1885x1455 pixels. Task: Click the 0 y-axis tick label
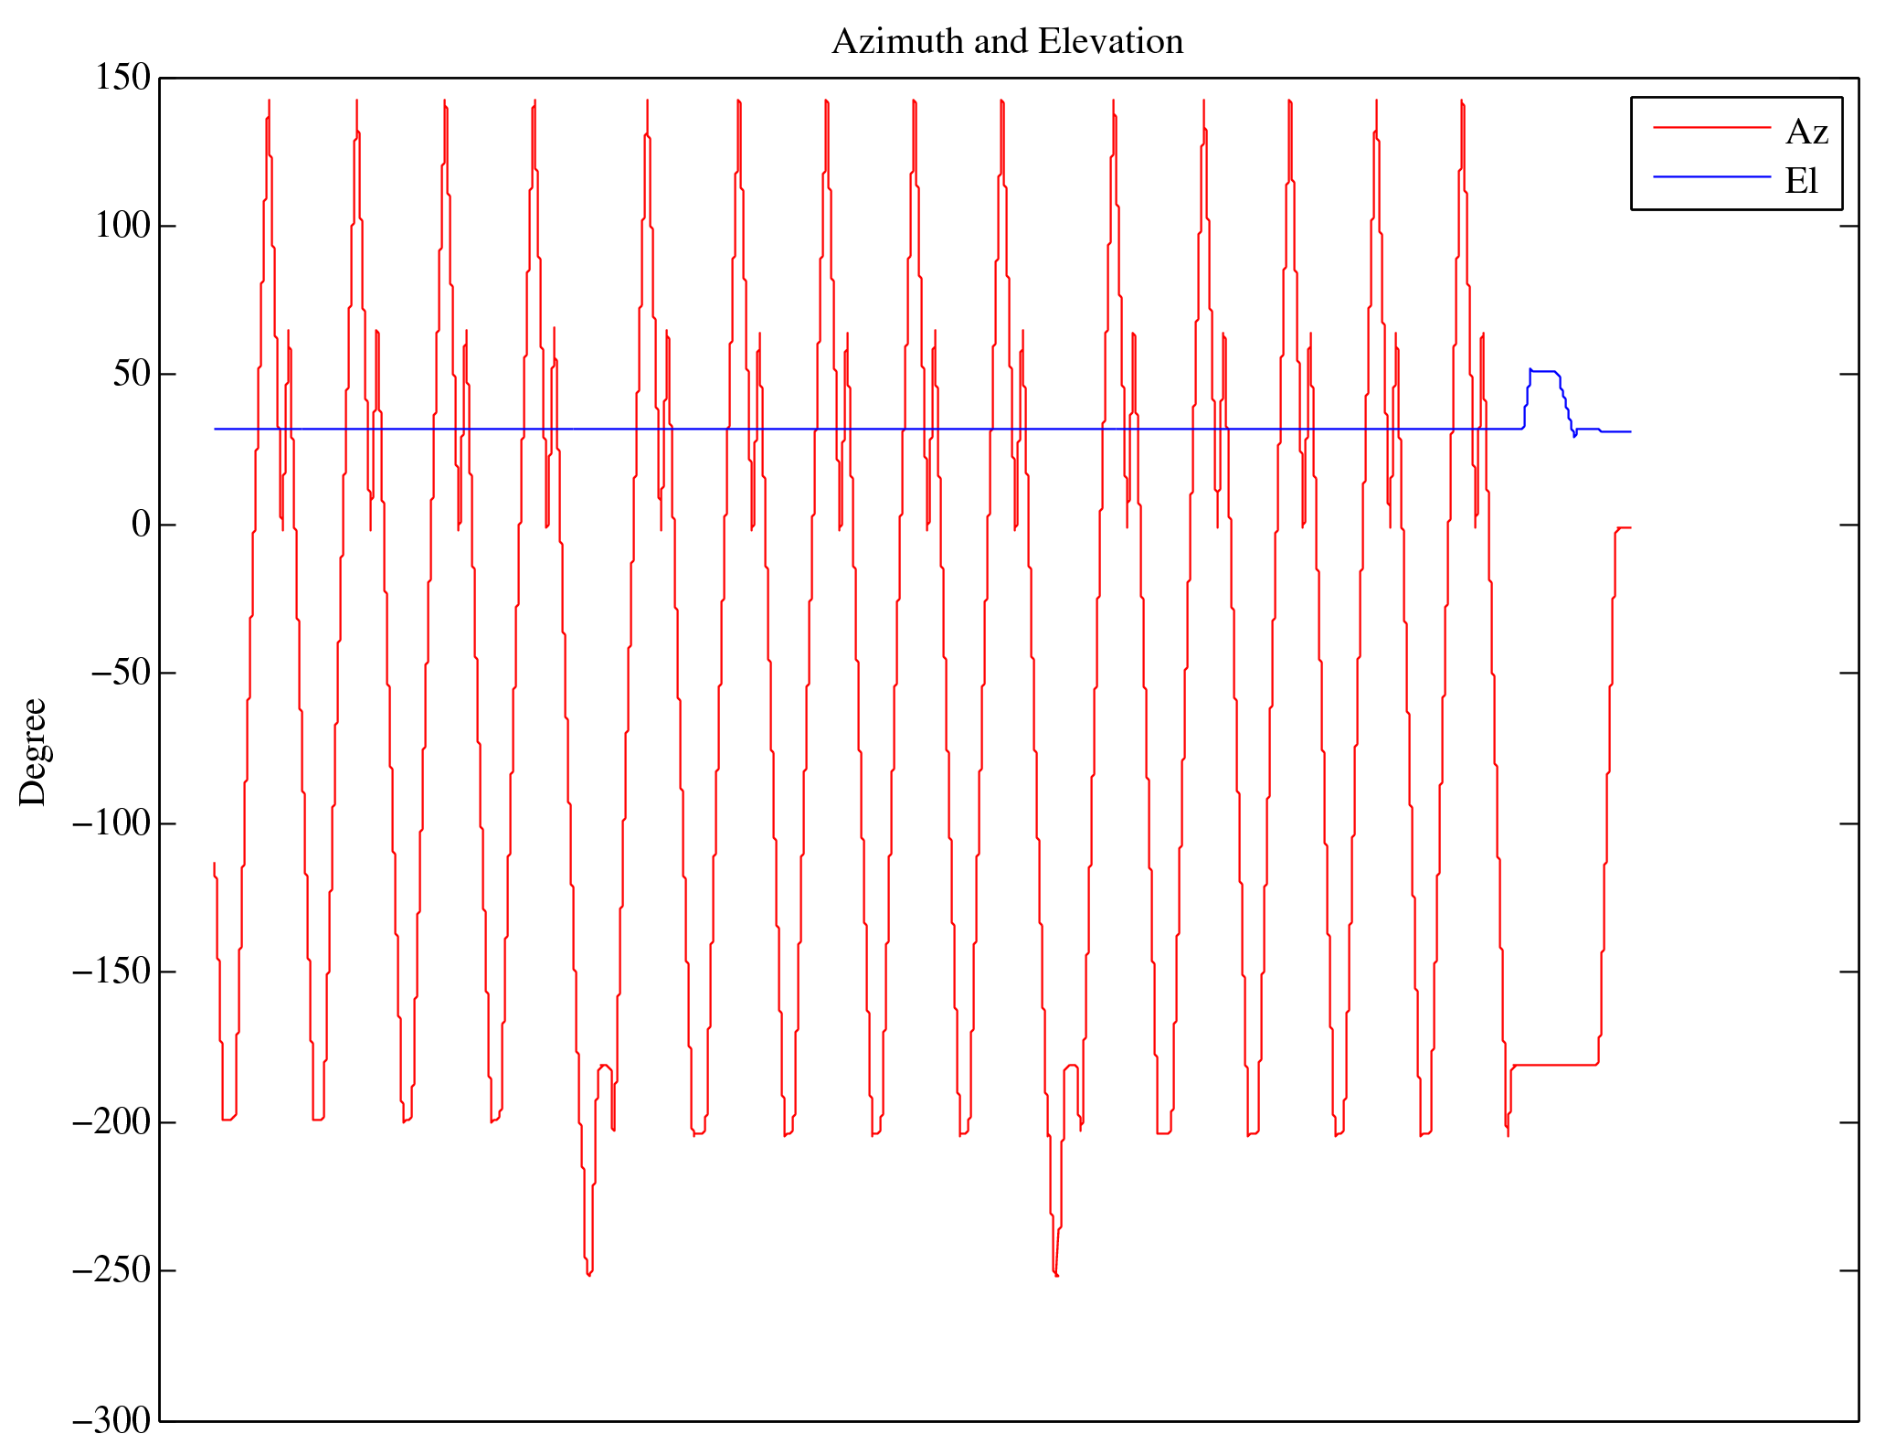141,525
